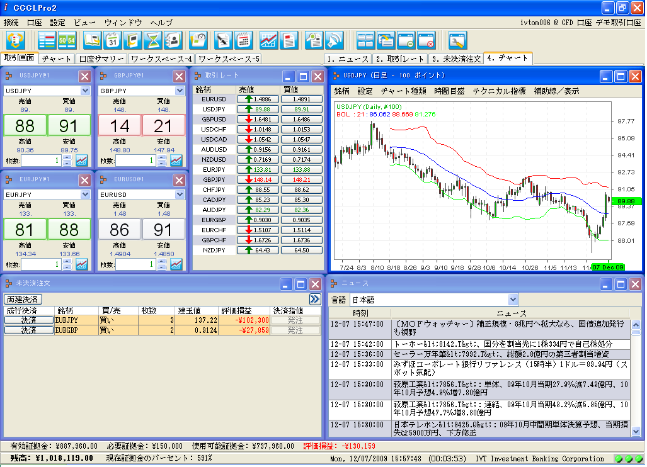This screenshot has height=467, width=647.
Task: Click the red calendar grid toolbar icon
Action: [x=244, y=40]
